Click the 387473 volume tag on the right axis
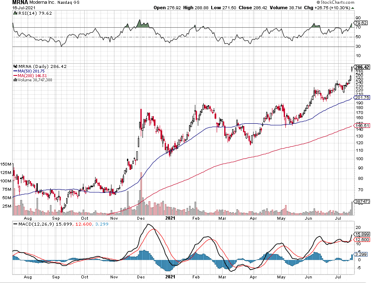Screen dimensions: 373x283 pyautogui.click(x=362, y=201)
